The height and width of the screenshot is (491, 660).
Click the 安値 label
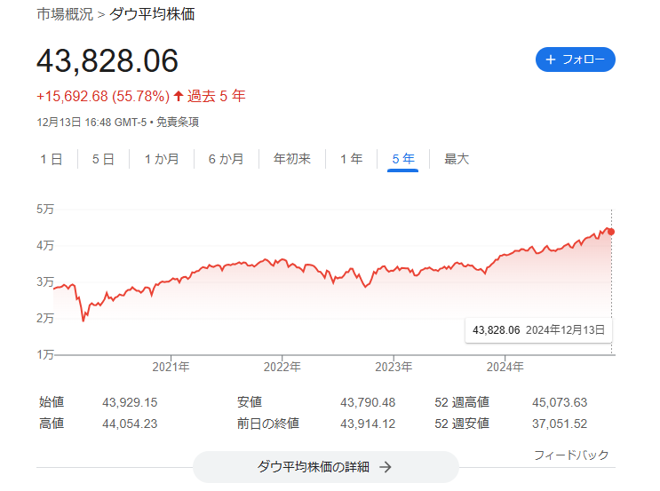point(250,402)
